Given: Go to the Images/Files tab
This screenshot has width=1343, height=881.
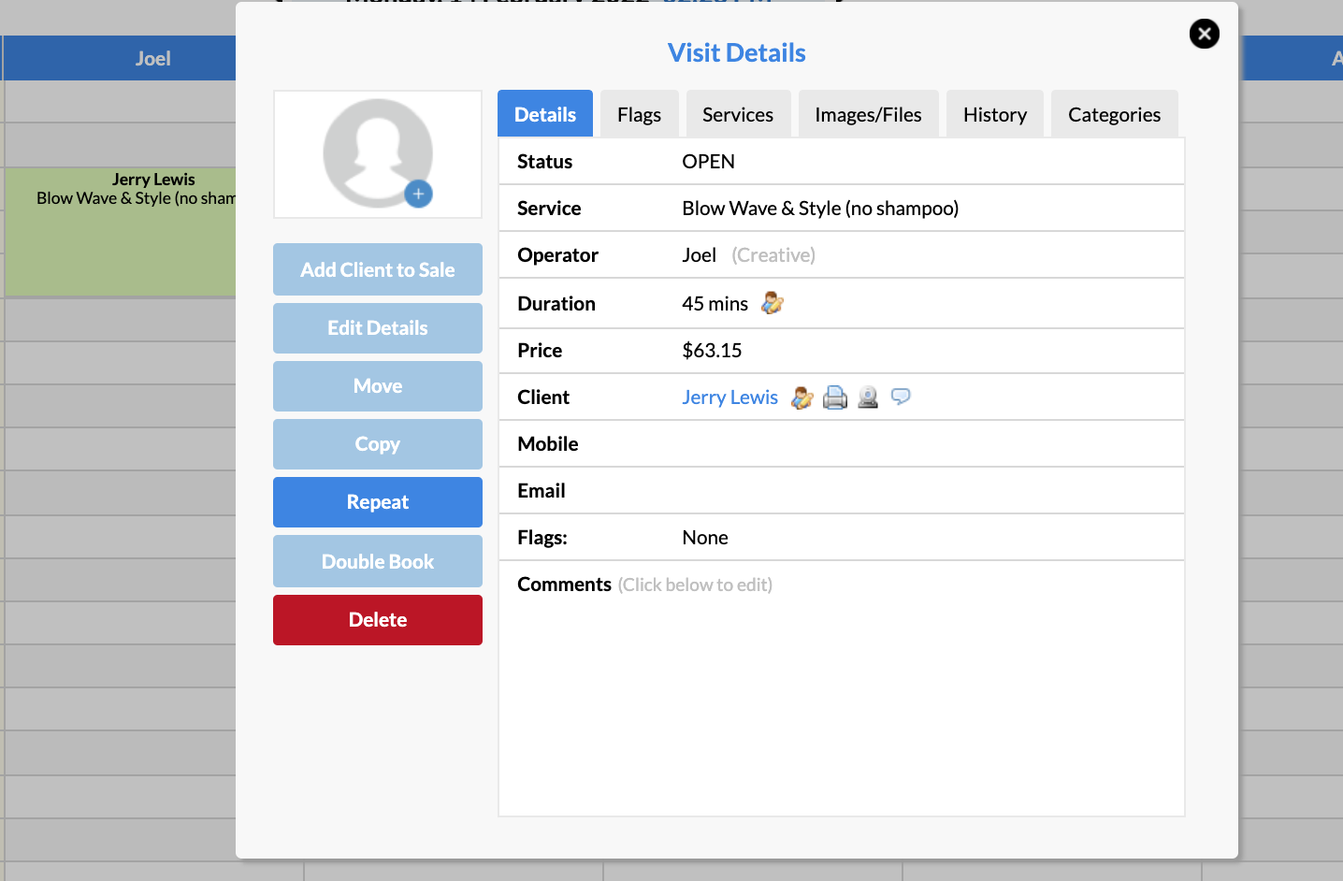Looking at the screenshot, I should pos(868,115).
